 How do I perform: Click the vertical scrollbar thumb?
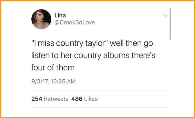(x=170, y=24)
